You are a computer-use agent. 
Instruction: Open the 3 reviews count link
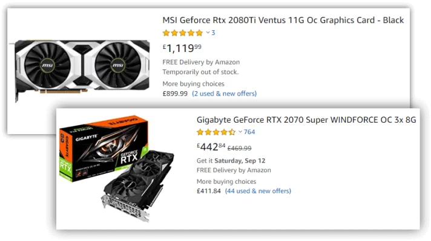[213, 33]
